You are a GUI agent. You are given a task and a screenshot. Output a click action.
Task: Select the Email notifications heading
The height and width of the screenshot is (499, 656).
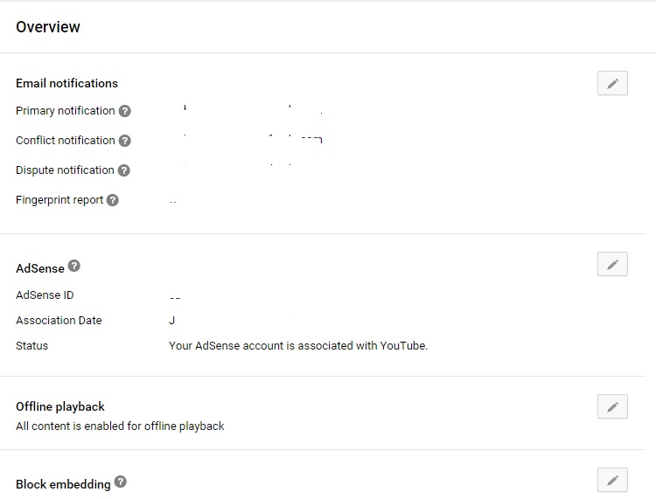point(67,83)
